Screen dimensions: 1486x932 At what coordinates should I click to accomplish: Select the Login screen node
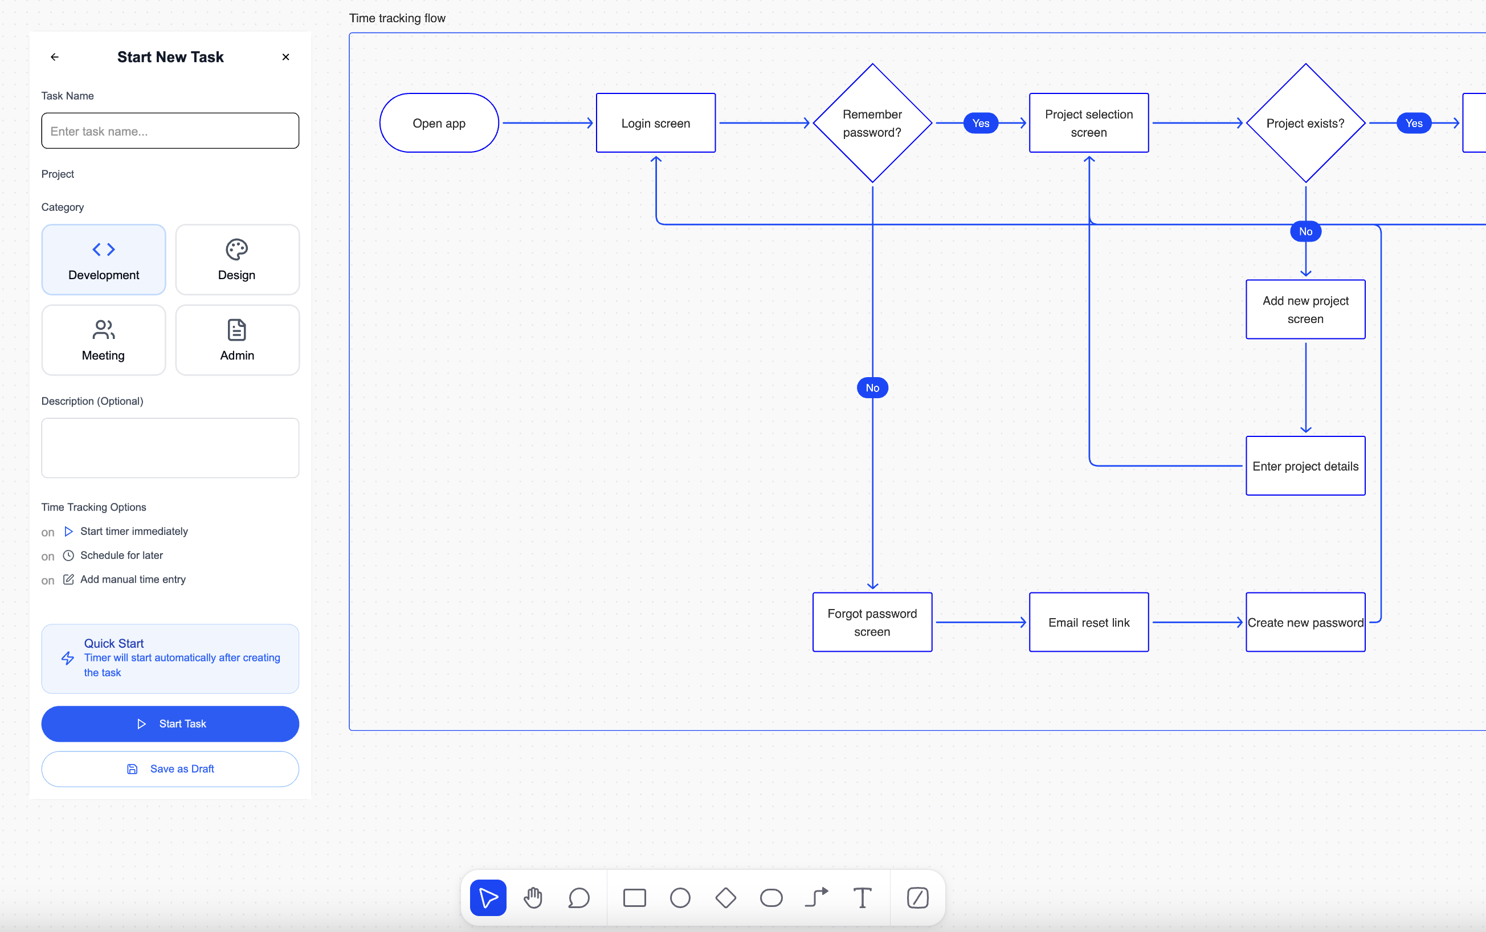click(656, 123)
